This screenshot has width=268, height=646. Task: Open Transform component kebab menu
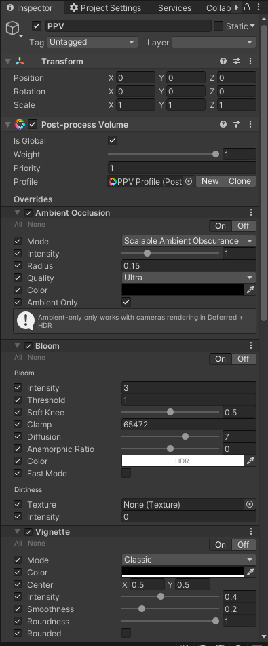coord(250,61)
